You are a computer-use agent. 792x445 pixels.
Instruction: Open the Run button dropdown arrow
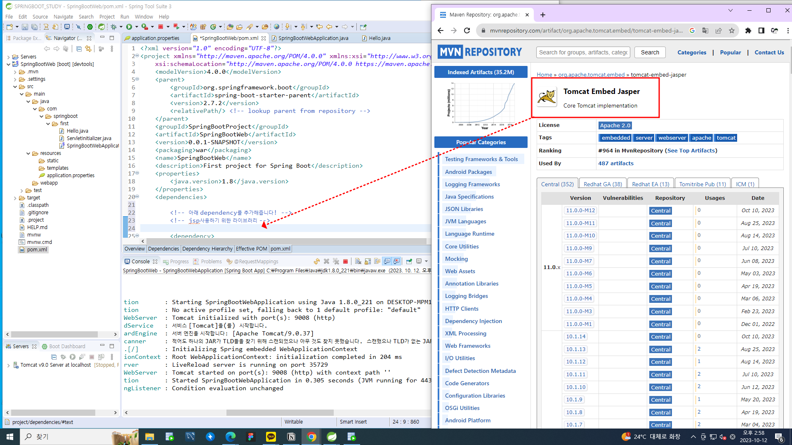[137, 27]
